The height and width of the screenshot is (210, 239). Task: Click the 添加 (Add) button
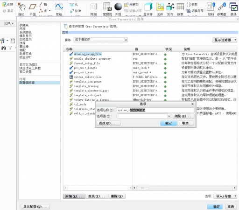74,196
